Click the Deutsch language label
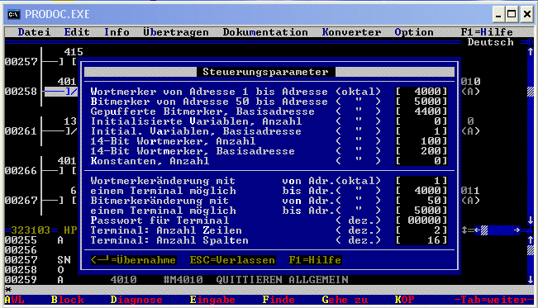Screen dimensions: 538x308 pos(490,42)
